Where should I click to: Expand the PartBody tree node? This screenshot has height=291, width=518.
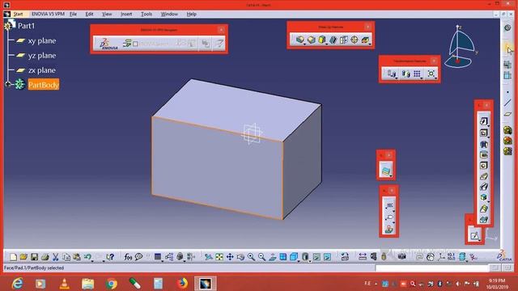point(8,84)
